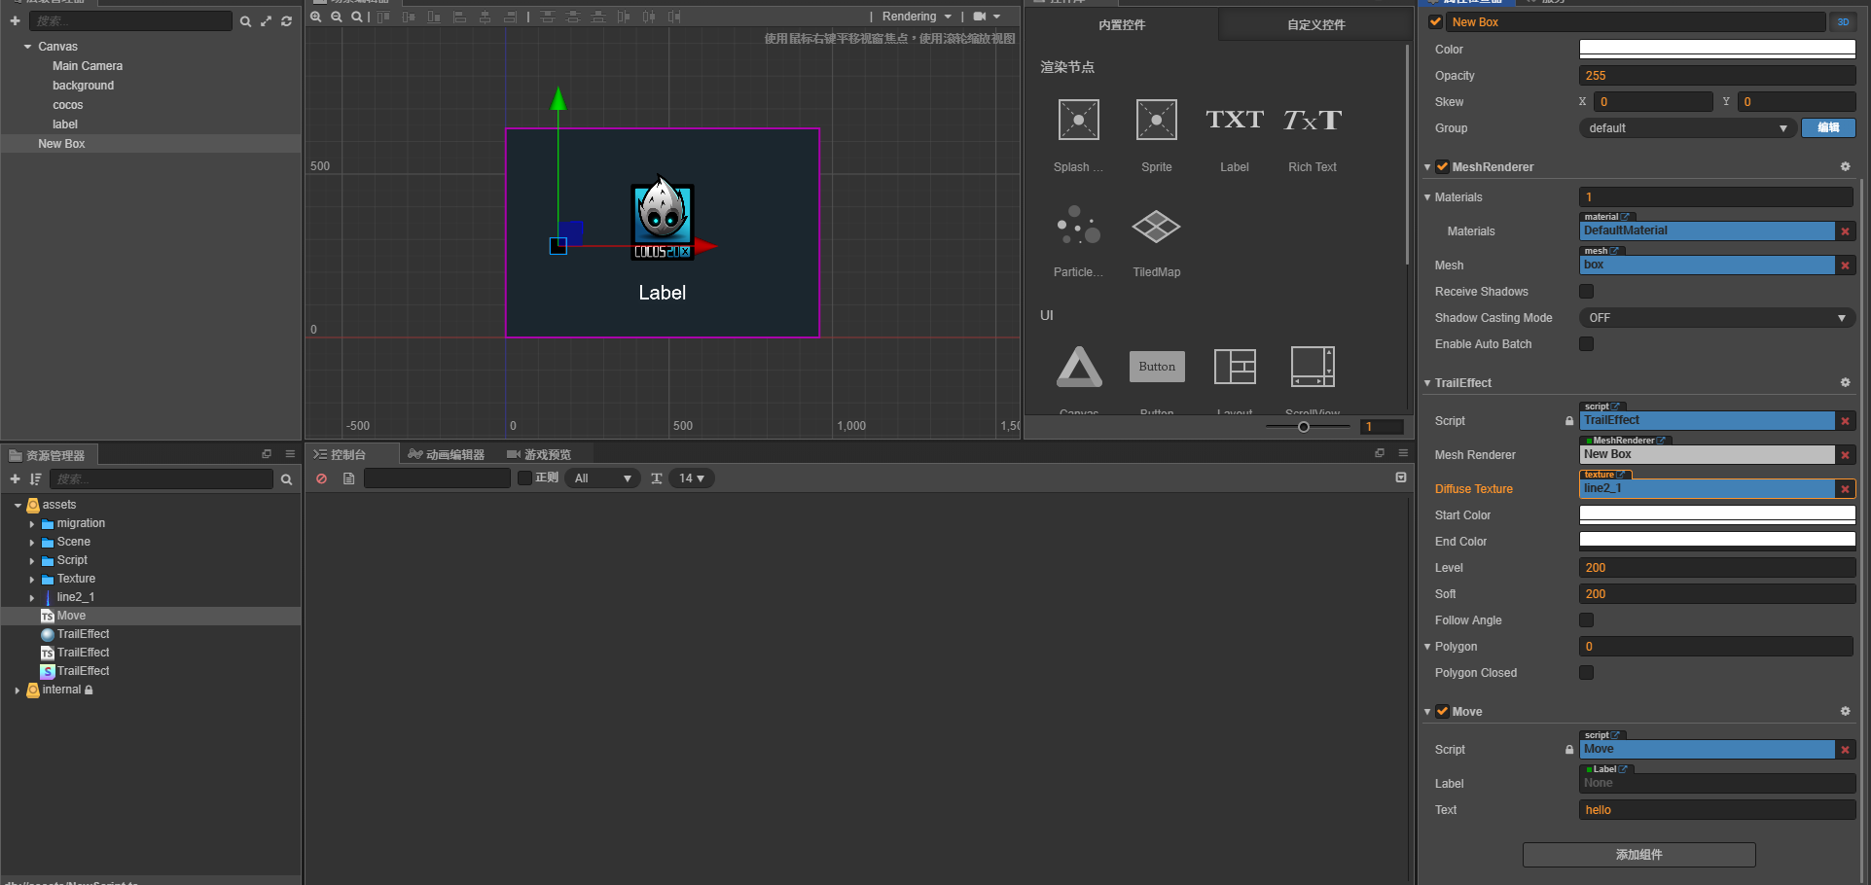Screen dimensions: 1871x885
Task: Click the add node plus icon in hierarchy panel
Action: [x=15, y=20]
